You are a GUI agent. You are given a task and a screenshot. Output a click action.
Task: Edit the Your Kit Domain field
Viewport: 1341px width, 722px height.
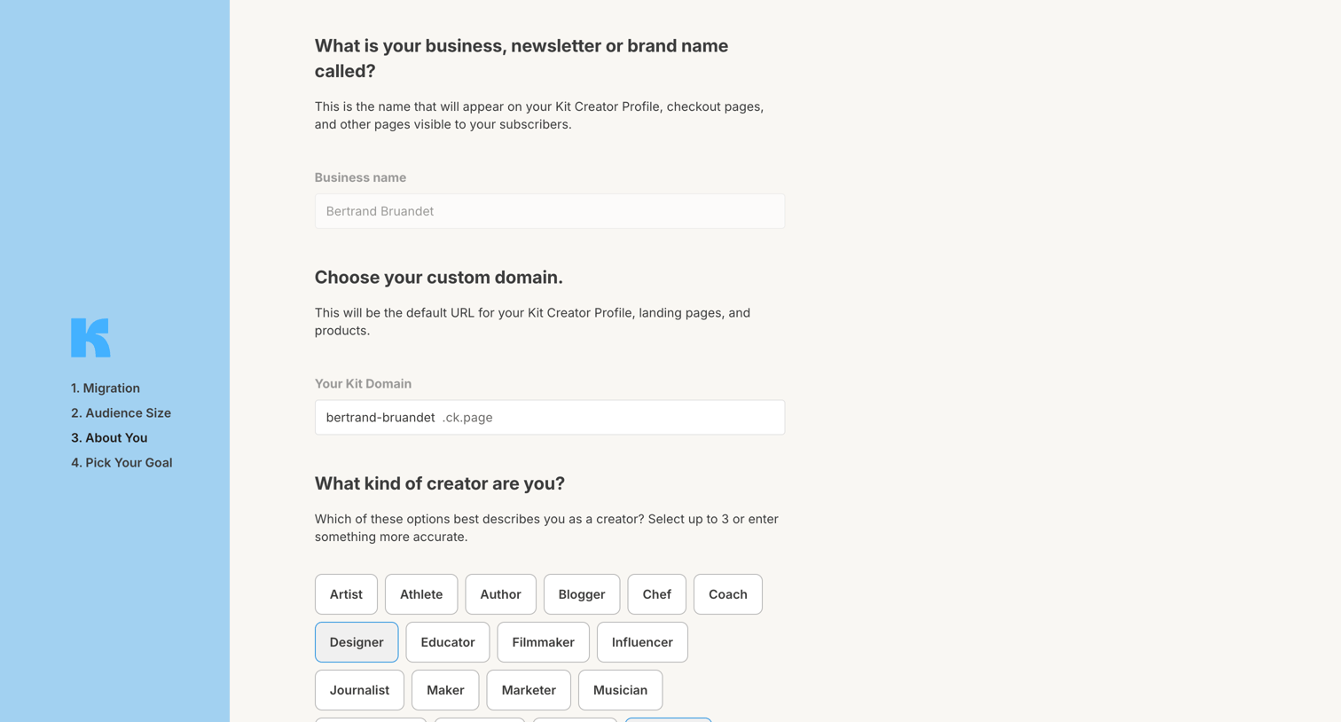pos(550,418)
